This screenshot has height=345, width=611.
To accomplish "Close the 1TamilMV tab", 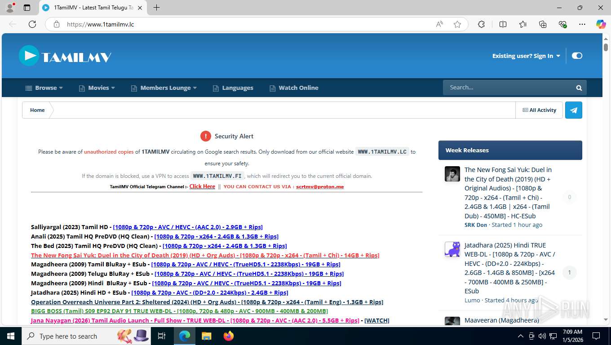I will click(140, 8).
